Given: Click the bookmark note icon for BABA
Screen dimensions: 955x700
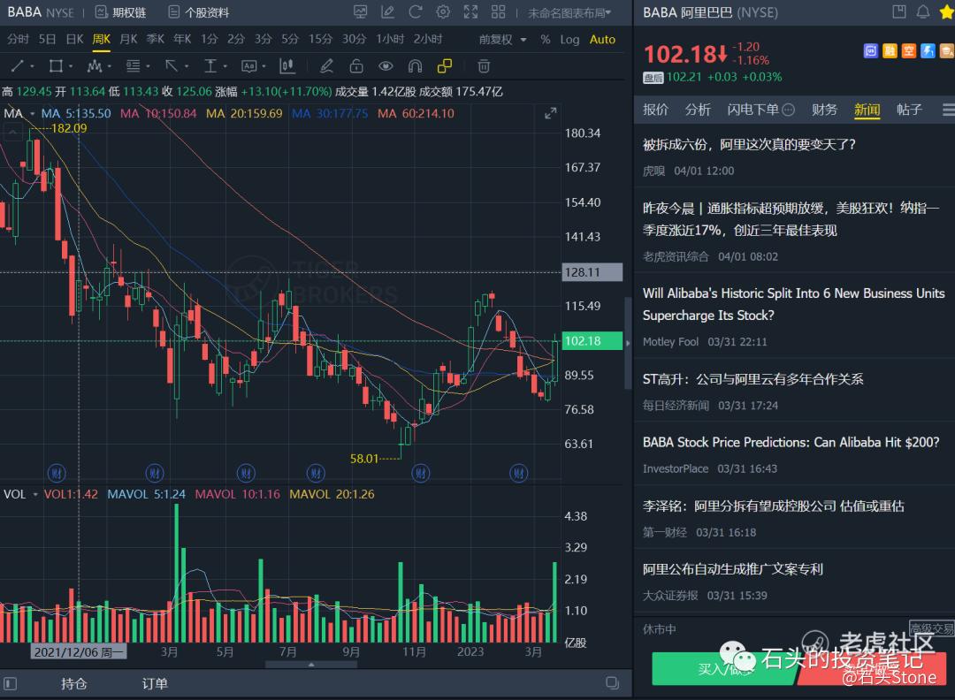Looking at the screenshot, I should point(899,11).
